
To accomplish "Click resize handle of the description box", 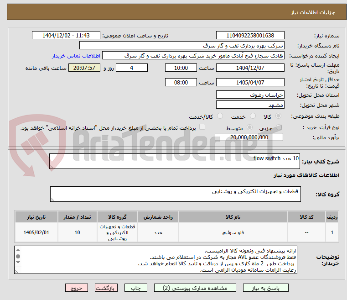I will pos(52,167).
